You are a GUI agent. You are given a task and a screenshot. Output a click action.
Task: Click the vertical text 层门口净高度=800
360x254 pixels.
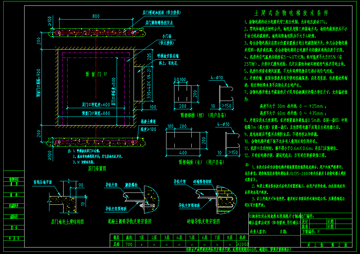point(113,91)
